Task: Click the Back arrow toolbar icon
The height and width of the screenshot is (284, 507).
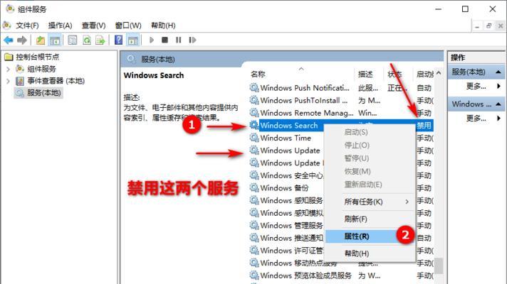Action: point(9,40)
